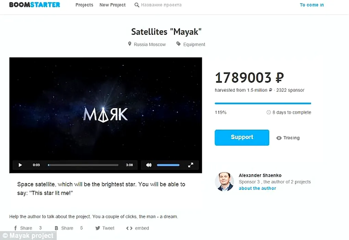Click the Russia Moscow location pin
Screen dimensions: 349x240
coord(130,44)
